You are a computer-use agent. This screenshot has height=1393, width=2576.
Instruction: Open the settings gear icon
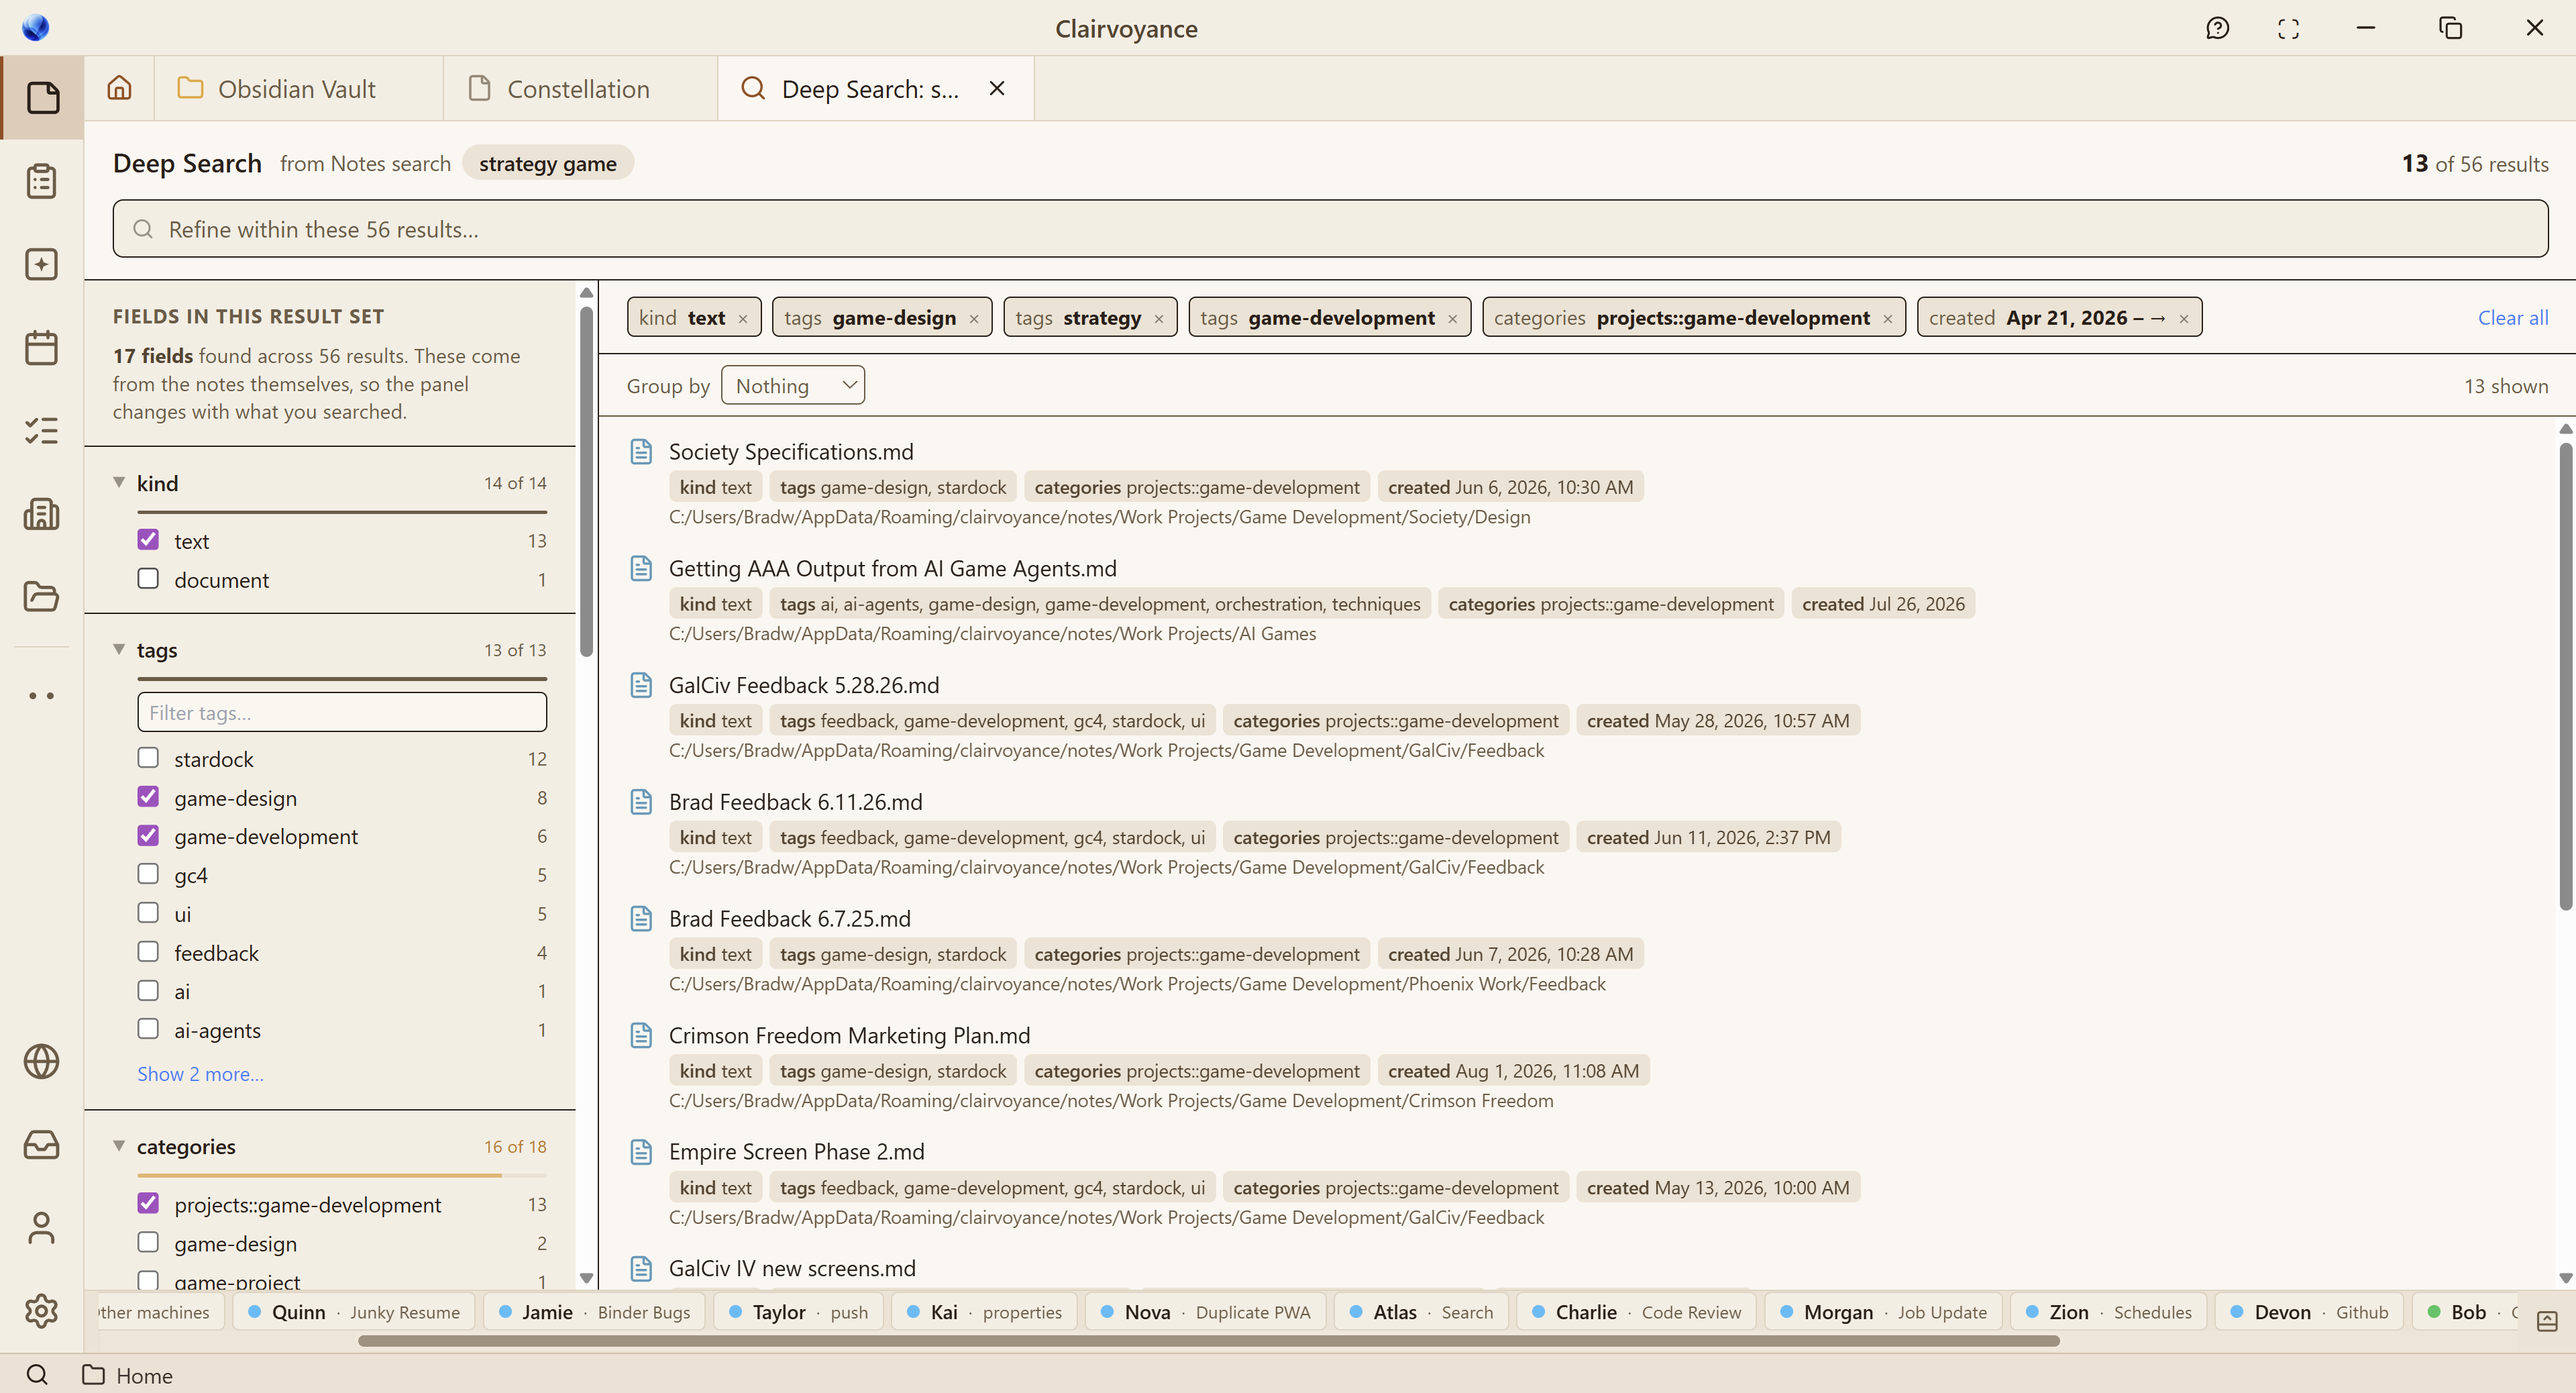click(x=41, y=1310)
